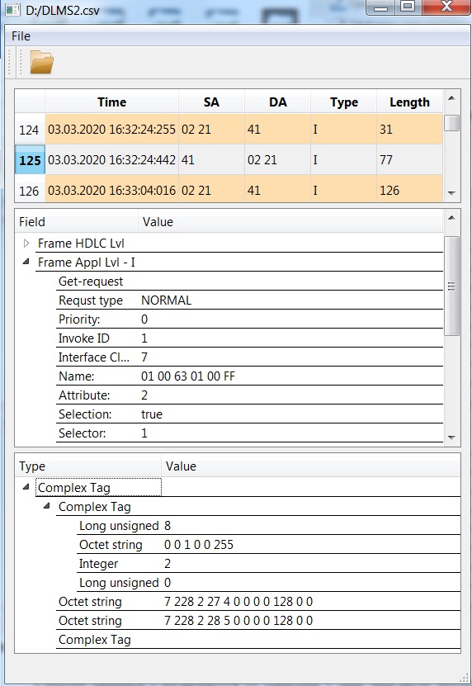This screenshot has width=472, height=686.
Task: Select the Selector row
Action: (249, 433)
